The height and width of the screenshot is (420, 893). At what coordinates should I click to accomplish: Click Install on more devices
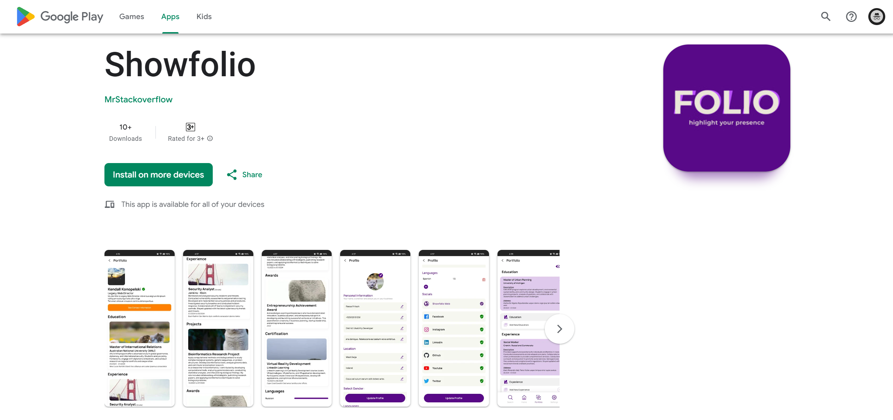click(158, 175)
